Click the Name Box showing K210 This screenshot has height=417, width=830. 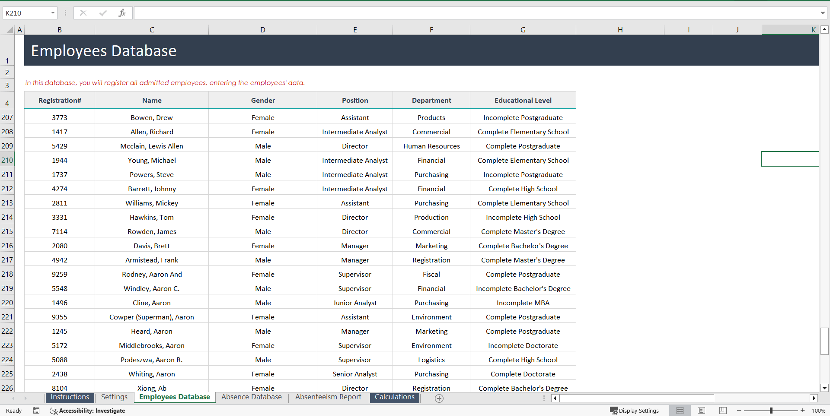click(26, 13)
